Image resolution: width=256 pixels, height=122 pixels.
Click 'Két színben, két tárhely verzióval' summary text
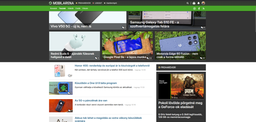click(x=104, y=70)
